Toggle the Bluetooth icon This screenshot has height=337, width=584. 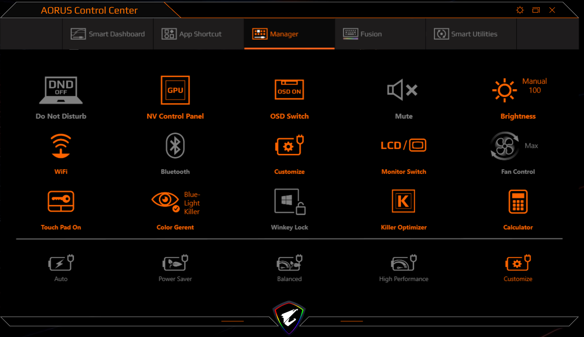pos(175,146)
